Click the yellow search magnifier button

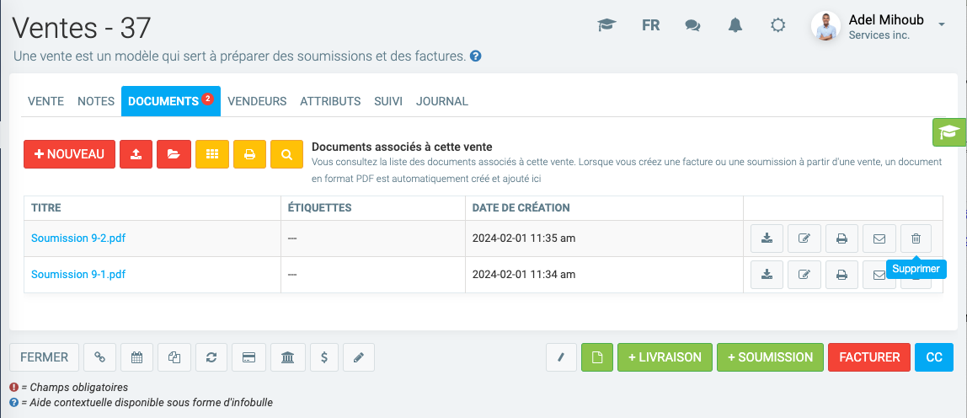[x=286, y=154]
